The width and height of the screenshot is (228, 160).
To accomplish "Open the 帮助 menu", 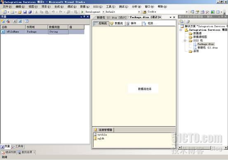I will point(162,7).
